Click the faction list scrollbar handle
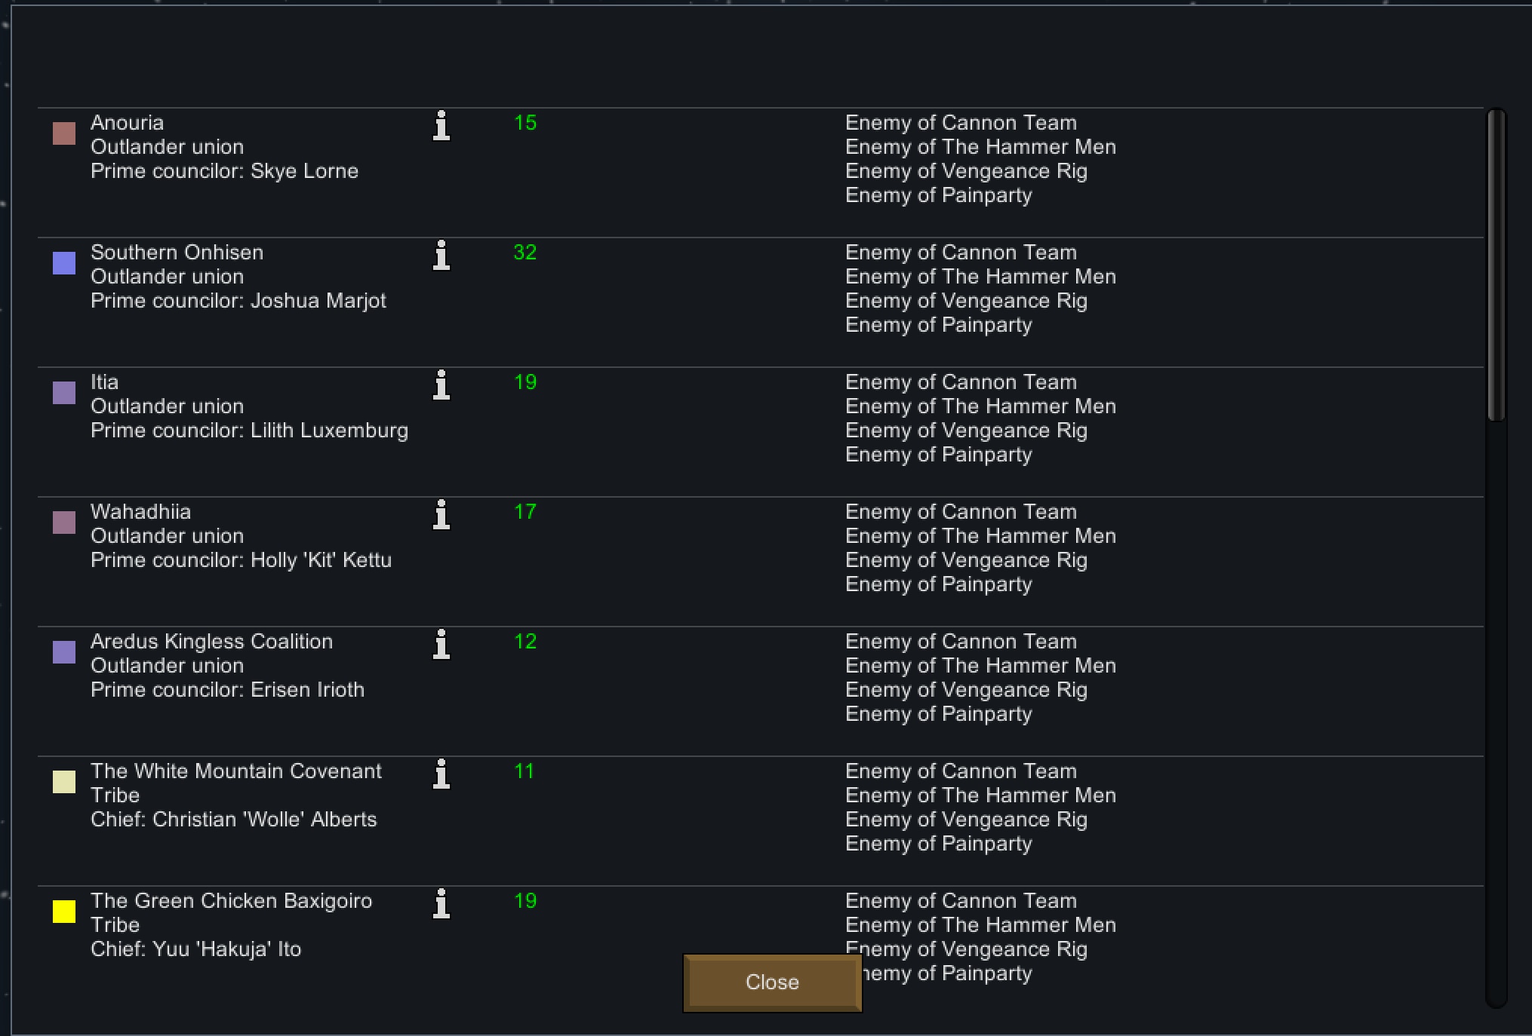The image size is (1532, 1036). pos(1496,265)
